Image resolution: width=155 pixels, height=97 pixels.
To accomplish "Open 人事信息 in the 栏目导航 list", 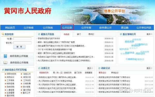I will coord(11,90).
